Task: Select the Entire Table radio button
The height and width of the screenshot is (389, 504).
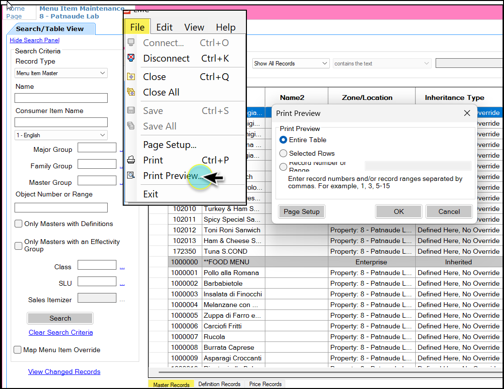Action: (x=283, y=140)
